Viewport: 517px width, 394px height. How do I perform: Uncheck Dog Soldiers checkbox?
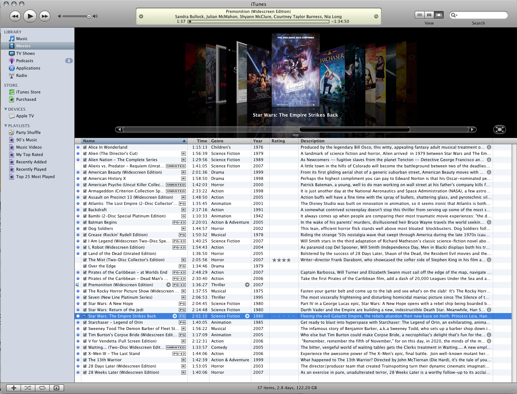(85, 228)
